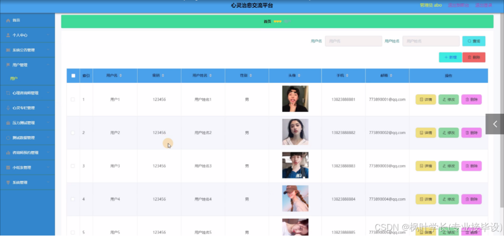Click email 773890002@qq.com cell

(x=387, y=133)
